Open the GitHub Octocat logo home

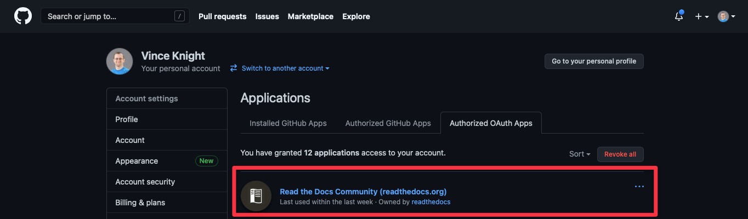coord(23,16)
